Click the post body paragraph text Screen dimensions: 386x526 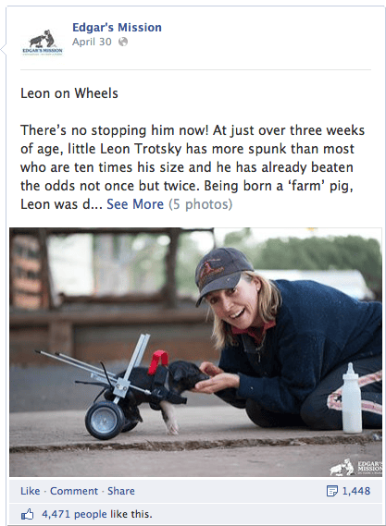(193, 167)
